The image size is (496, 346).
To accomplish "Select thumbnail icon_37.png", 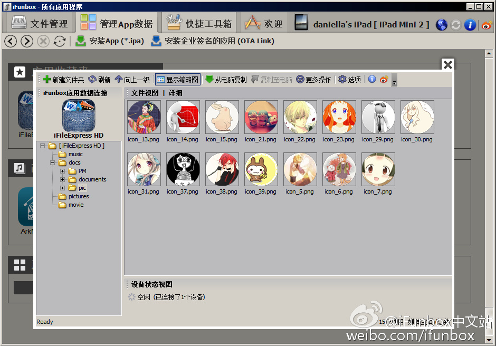I will coord(183,169).
